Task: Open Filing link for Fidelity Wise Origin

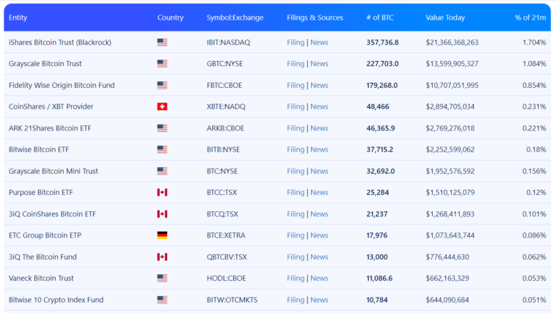Action: tap(296, 85)
